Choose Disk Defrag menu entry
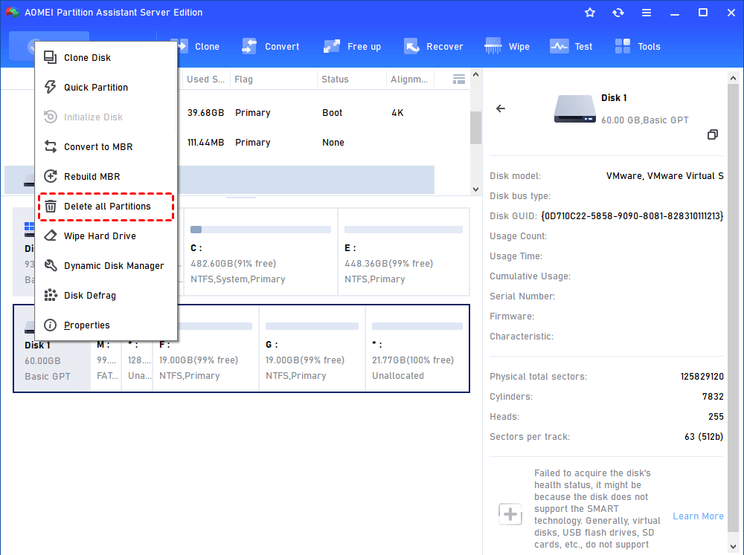Image resolution: width=744 pixels, height=555 pixels. 106,295
